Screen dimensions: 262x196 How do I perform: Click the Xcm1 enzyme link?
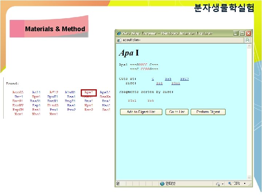pos(19,114)
